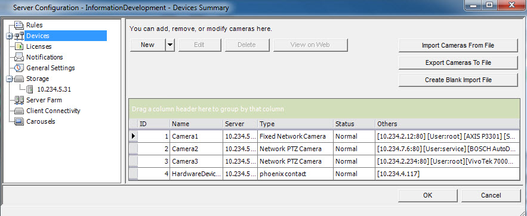The width and height of the screenshot is (527, 216).
Task: Click Create Blank Import File button
Action: [458, 80]
